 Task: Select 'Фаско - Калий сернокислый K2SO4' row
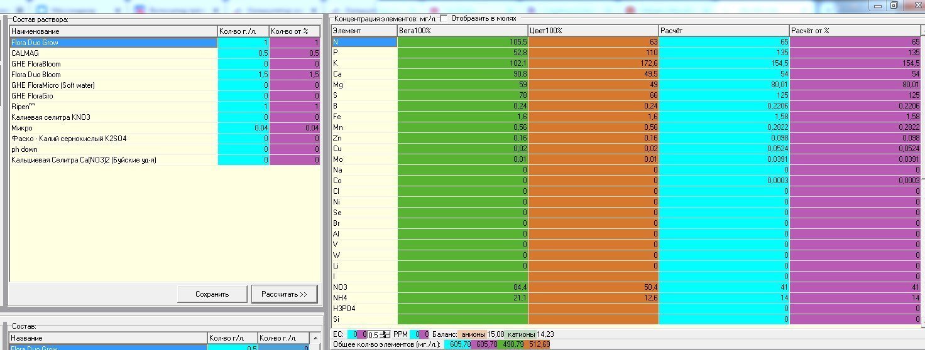[114, 139]
